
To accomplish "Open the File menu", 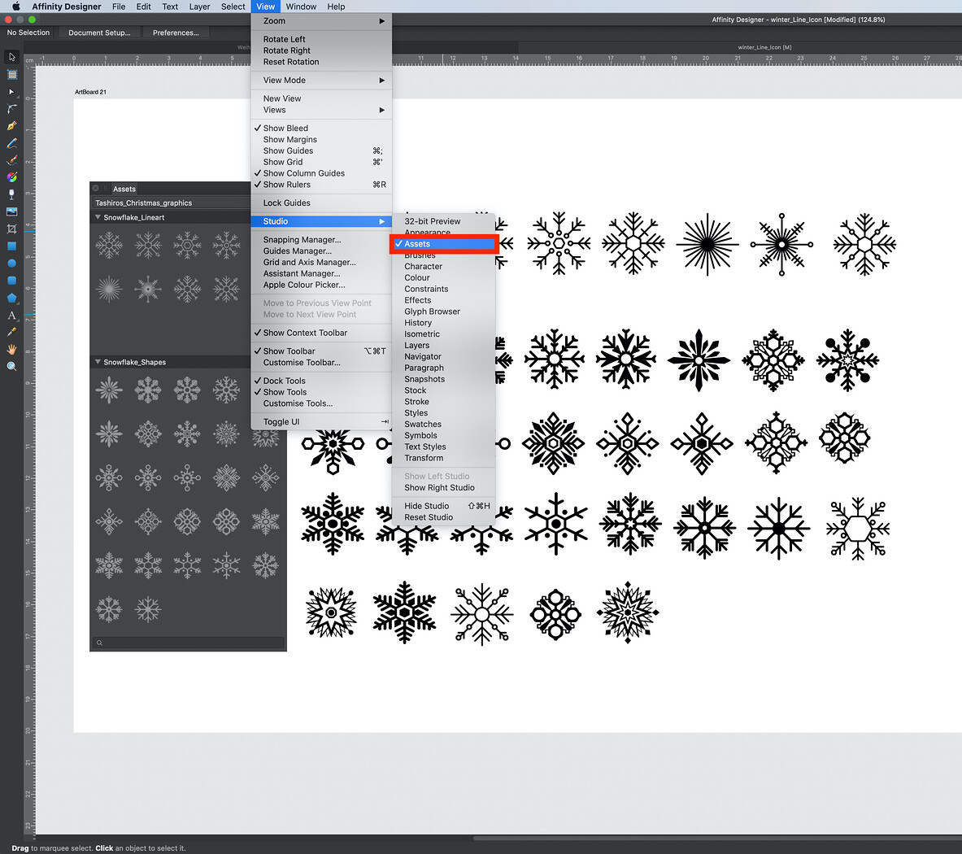I will point(119,7).
